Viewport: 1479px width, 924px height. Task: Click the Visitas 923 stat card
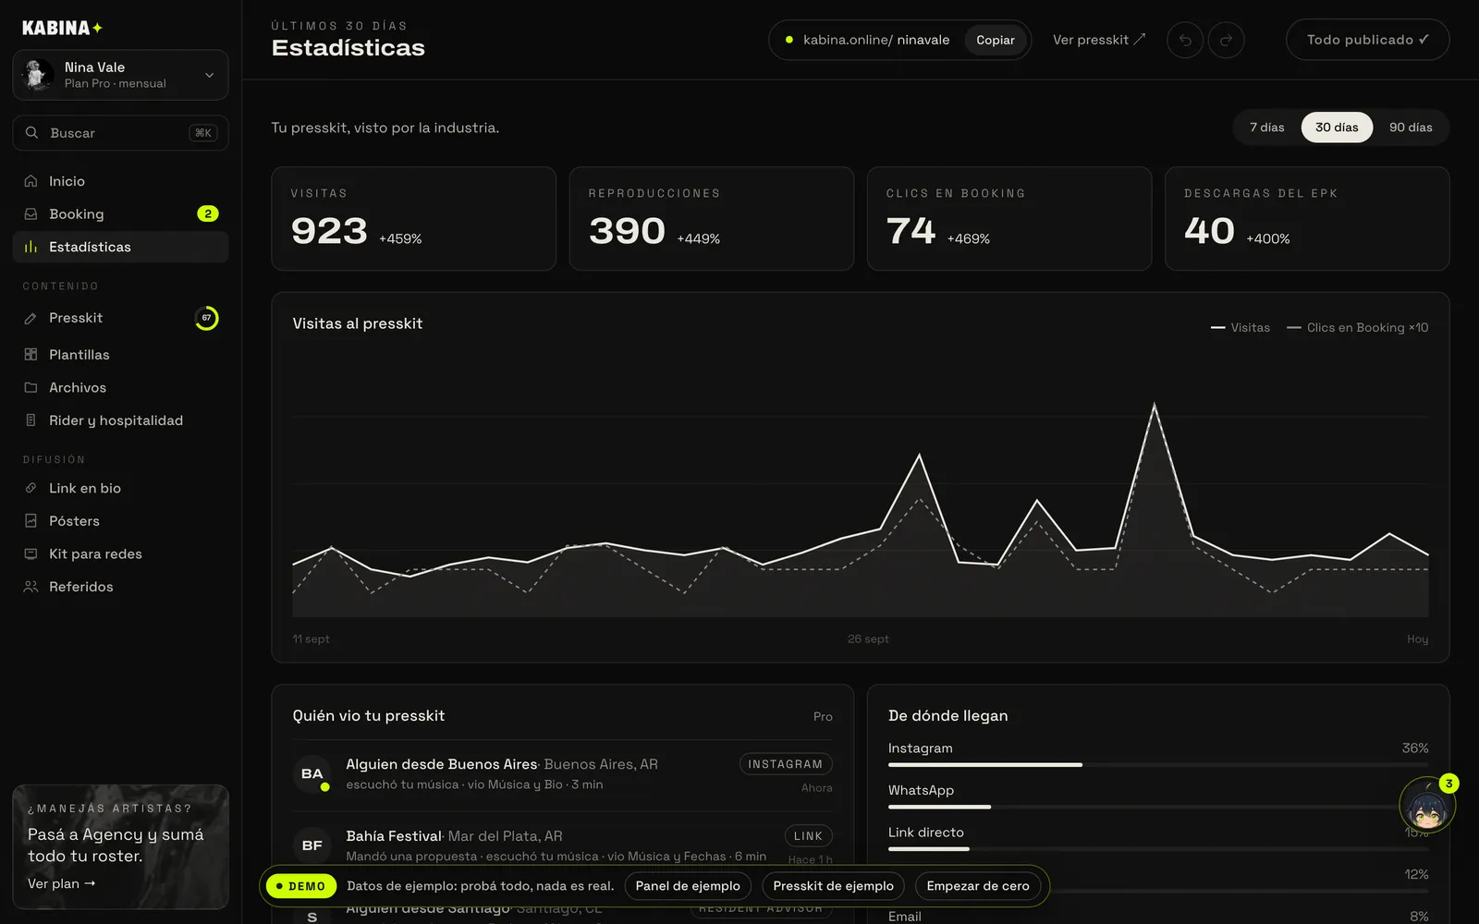click(413, 219)
